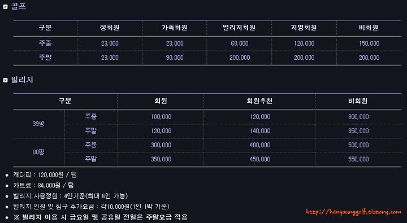The height and width of the screenshot is (223, 407).
Task: Click the 주중 row label in golf table
Action: point(45,43)
